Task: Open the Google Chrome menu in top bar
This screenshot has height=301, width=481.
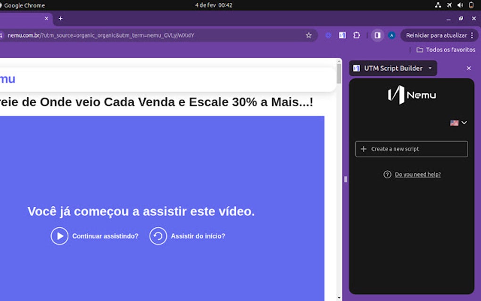Action: [24, 5]
